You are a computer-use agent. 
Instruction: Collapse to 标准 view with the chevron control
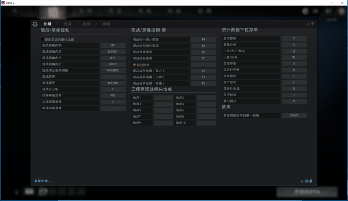click(x=307, y=181)
